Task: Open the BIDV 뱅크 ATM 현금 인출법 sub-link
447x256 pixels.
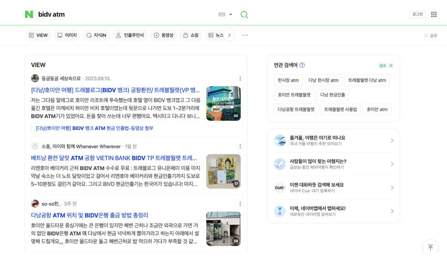Action: tap(94, 129)
